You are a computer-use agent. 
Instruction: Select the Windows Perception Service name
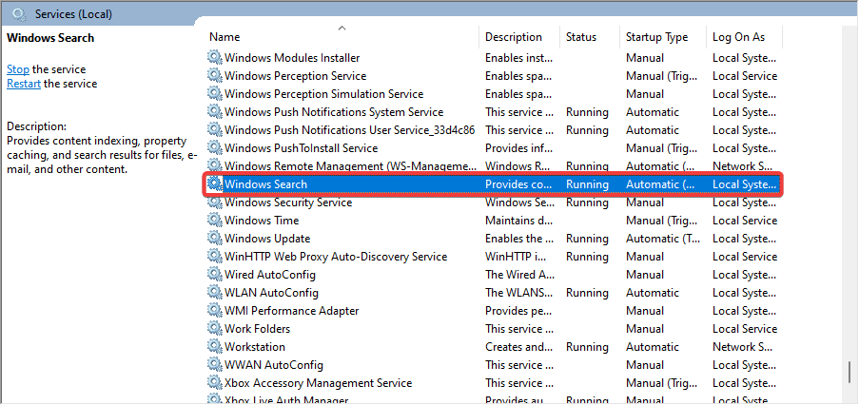(295, 75)
